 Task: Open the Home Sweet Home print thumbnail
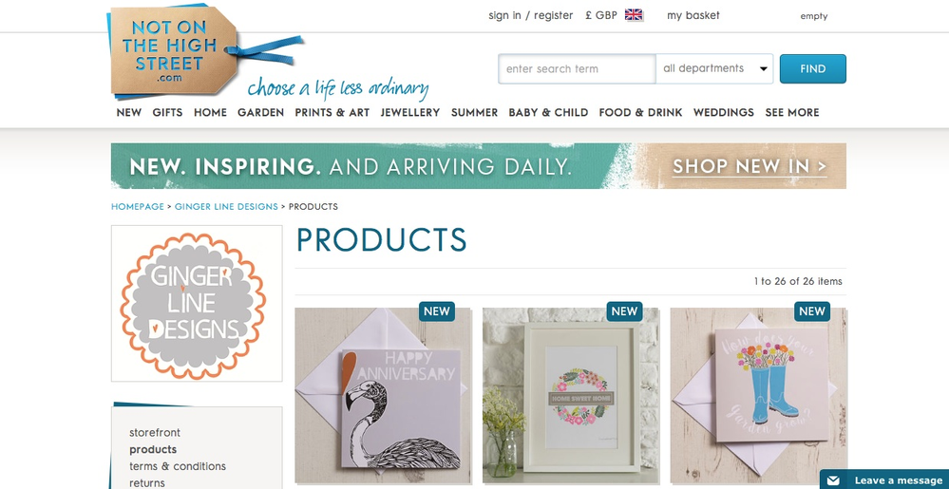[571, 395]
